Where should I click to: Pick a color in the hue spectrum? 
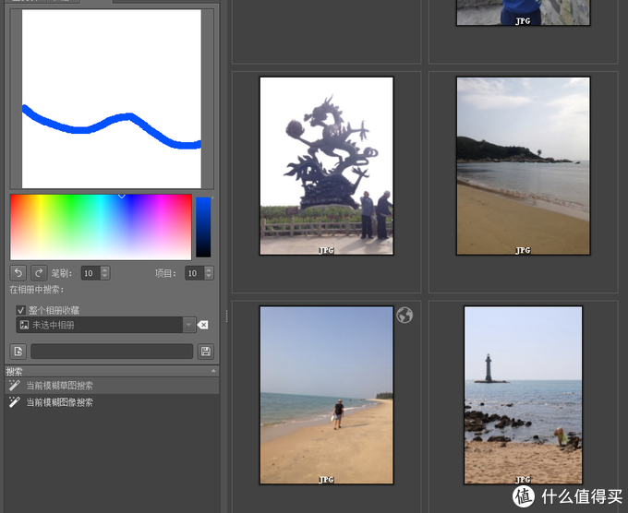100,226
